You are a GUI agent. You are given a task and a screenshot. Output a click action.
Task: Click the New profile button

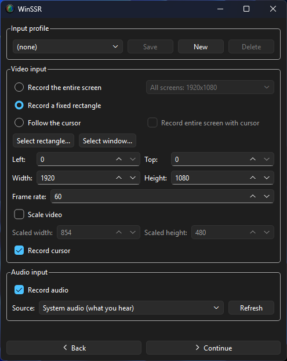click(x=201, y=47)
